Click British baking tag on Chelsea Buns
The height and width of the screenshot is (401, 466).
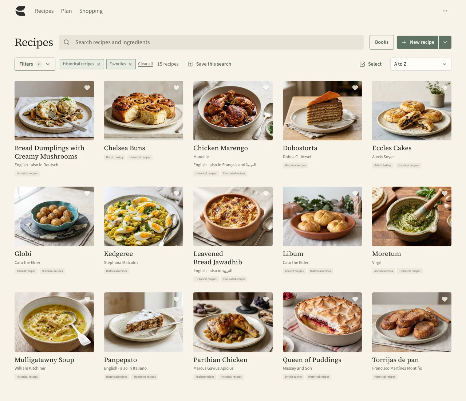click(x=114, y=157)
